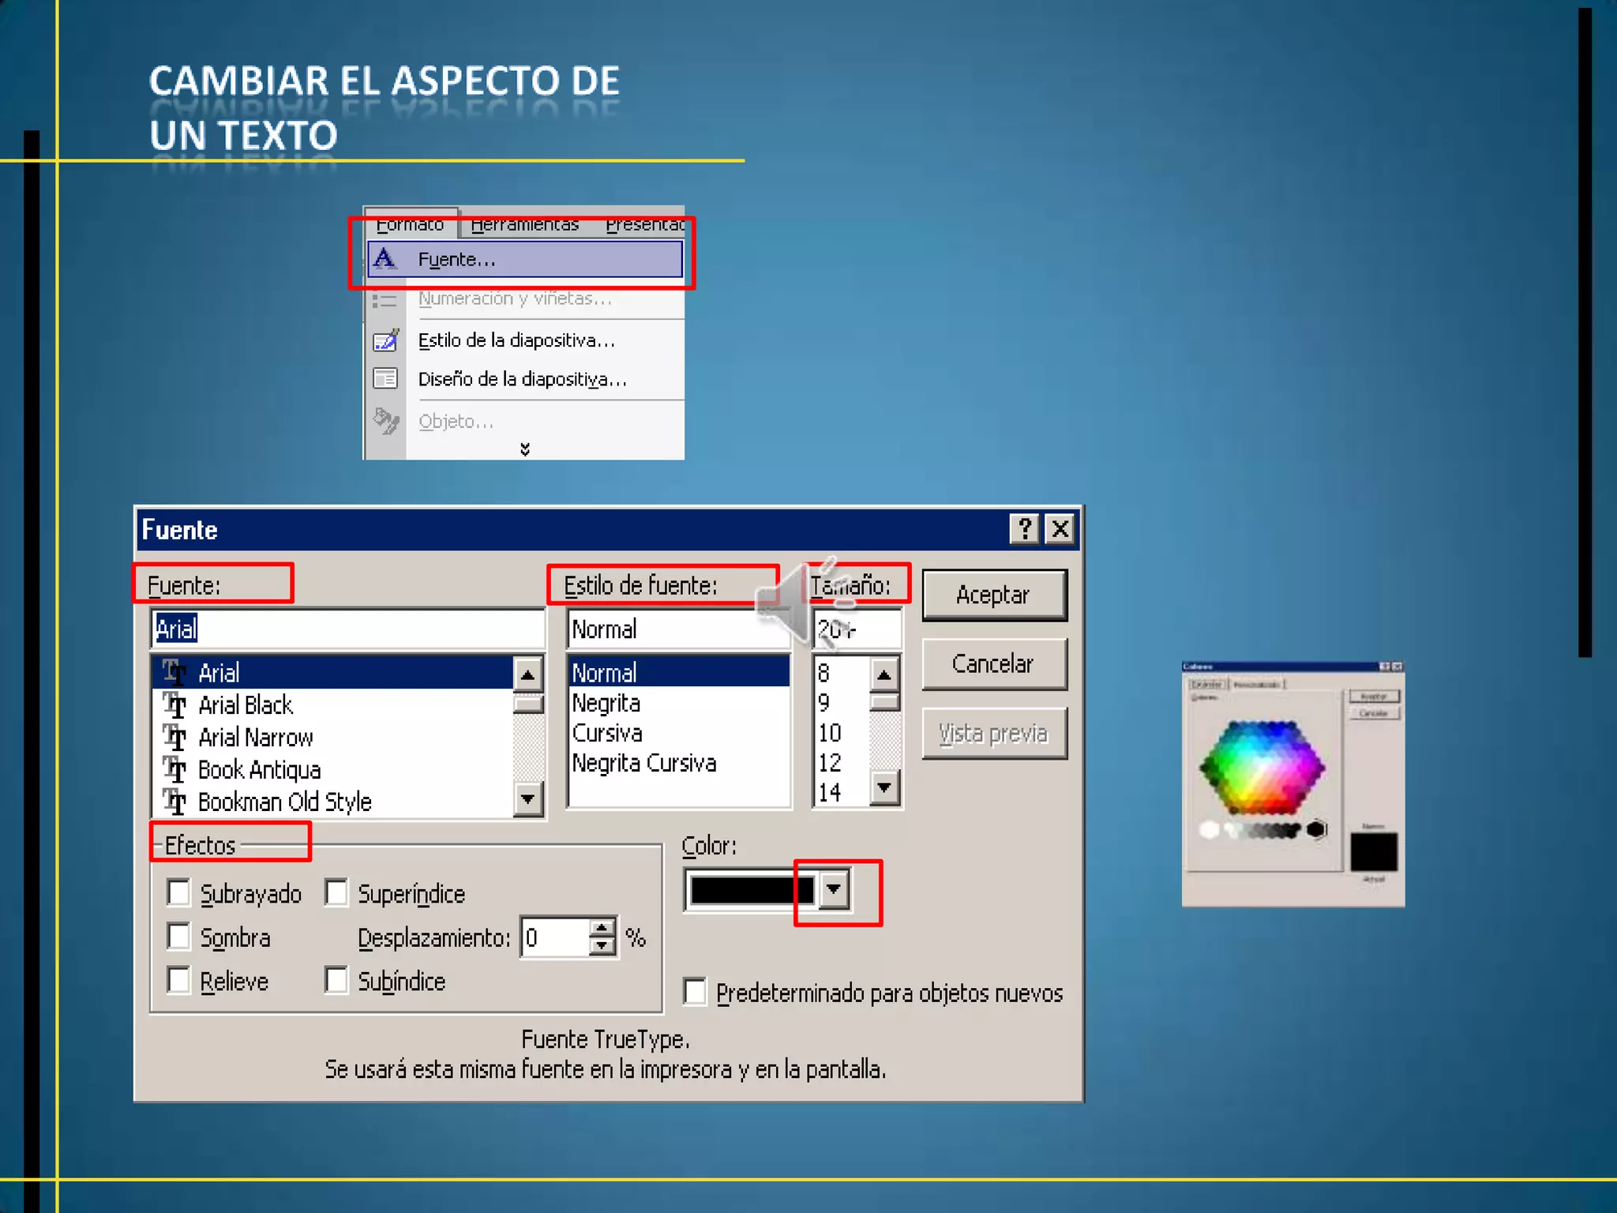
Task: Click the help question mark button
Action: [x=1024, y=529]
